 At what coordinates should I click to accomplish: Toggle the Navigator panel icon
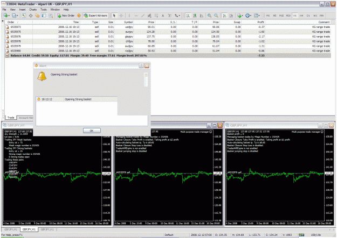pyautogui.click(x=37, y=16)
